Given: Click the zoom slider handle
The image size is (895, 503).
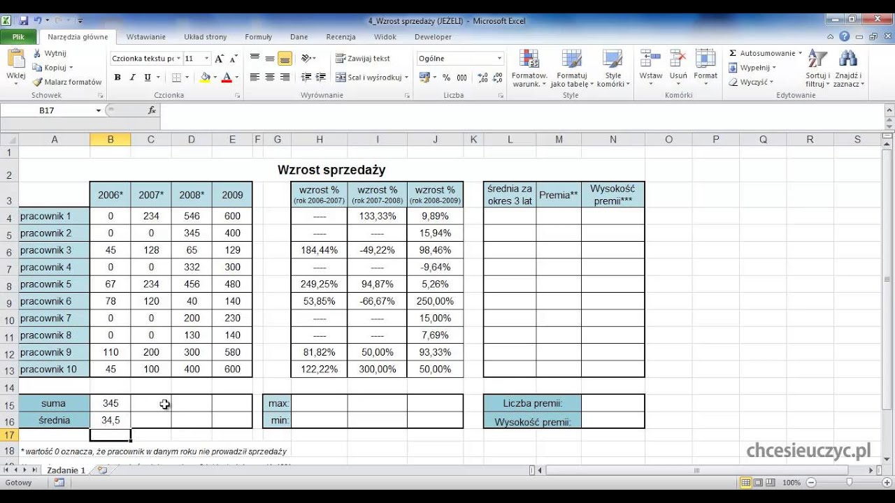Looking at the screenshot, I should coord(850,482).
